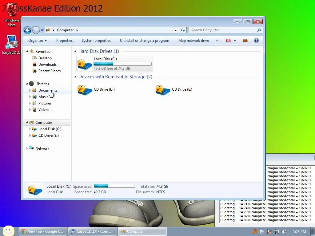
Task: Open Recent Places
Action: [50, 71]
